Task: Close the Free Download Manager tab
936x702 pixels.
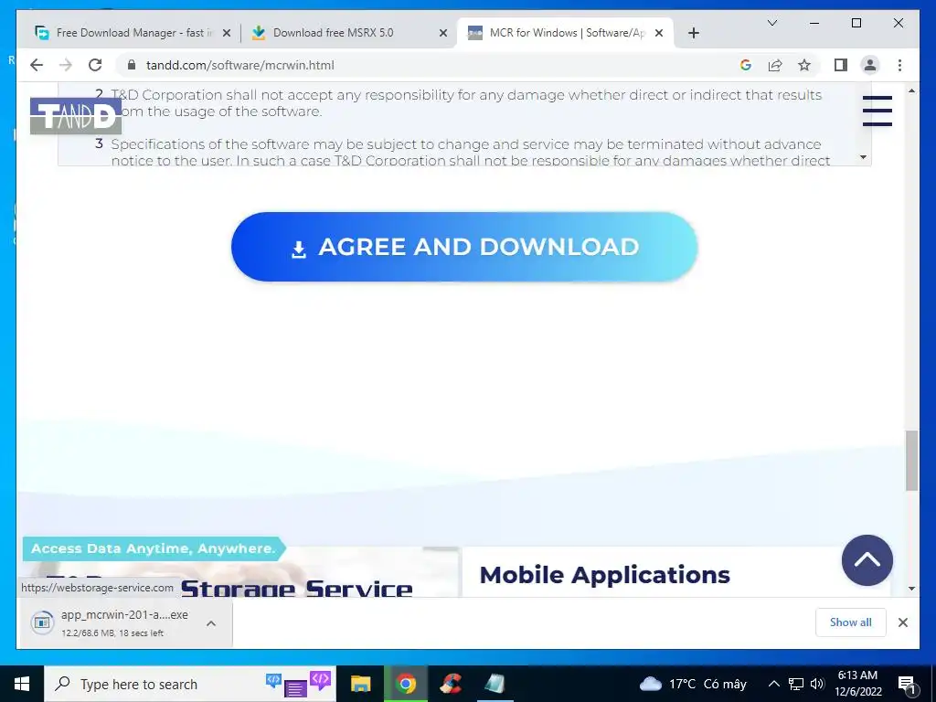Action: pyautogui.click(x=227, y=34)
